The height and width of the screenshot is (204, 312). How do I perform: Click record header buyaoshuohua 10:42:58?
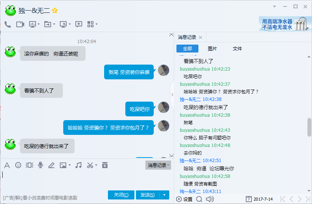[x=205, y=176]
